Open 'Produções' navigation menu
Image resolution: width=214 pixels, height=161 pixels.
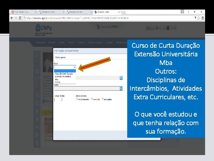click(81, 42)
